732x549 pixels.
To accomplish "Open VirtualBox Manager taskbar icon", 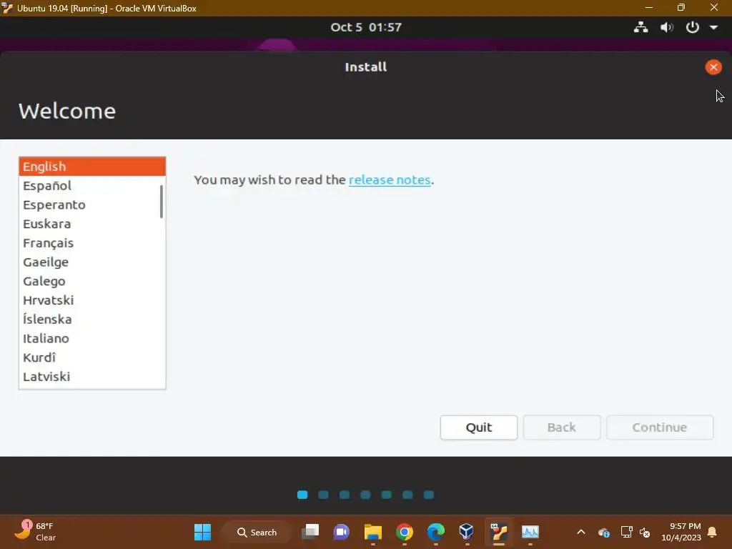I will coord(466,532).
